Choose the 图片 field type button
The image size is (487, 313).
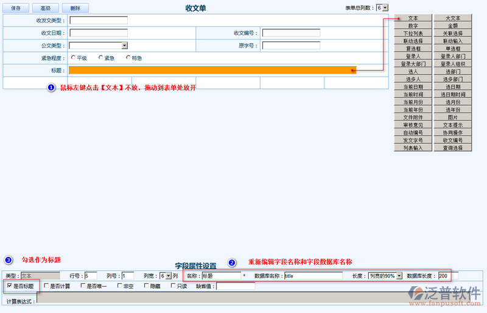453,118
